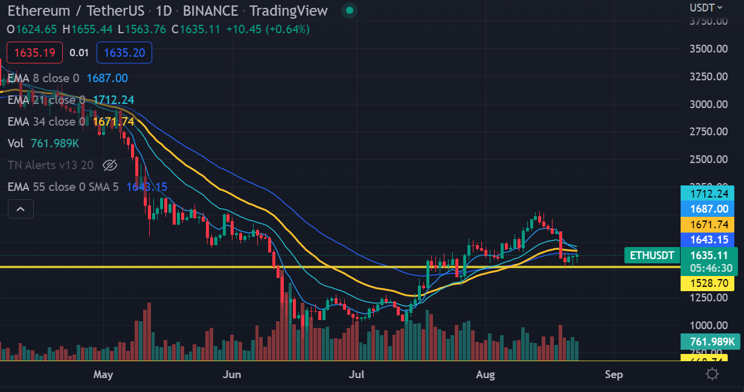Expand the EMA 55 SMA 5 legend entry
744x392 pixels.
click(62, 187)
